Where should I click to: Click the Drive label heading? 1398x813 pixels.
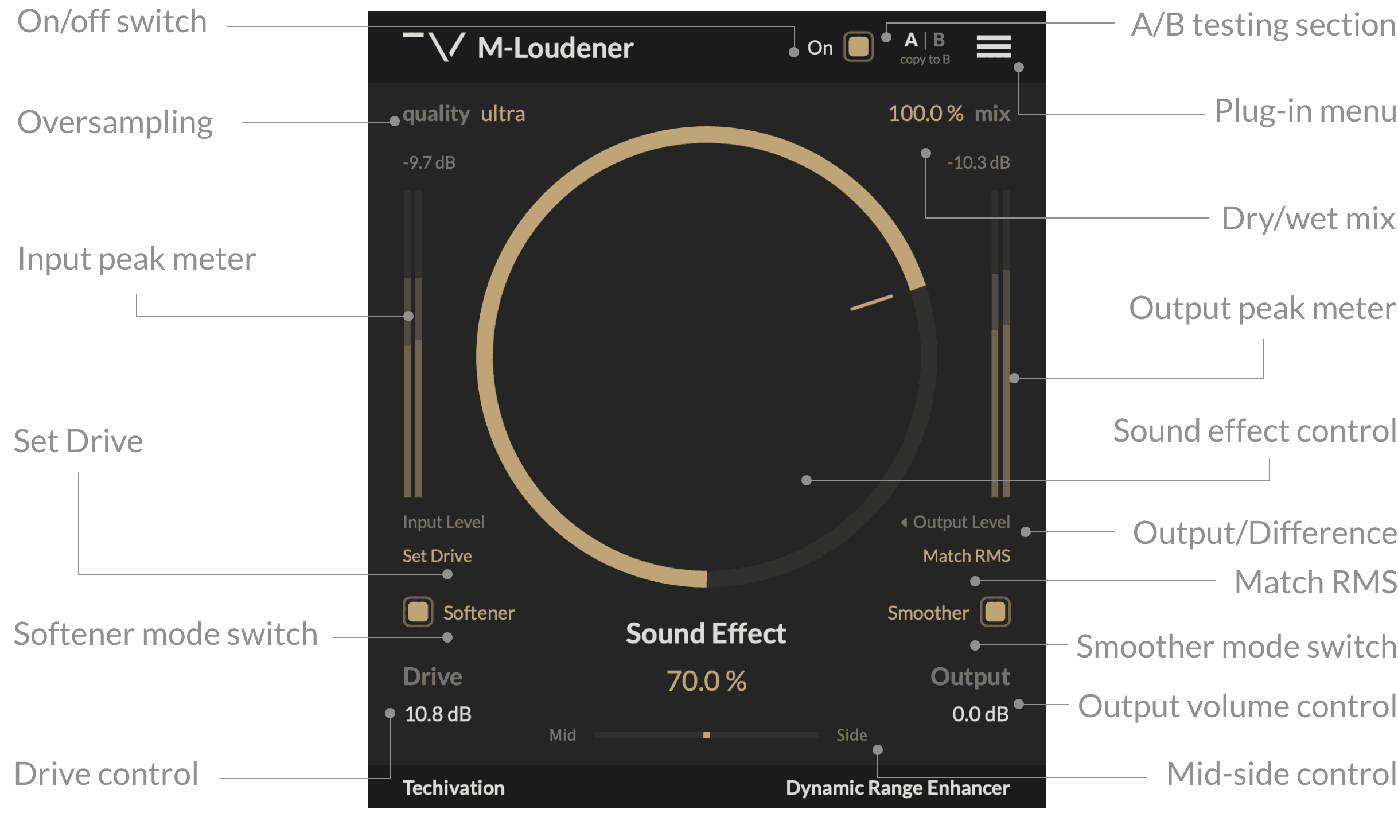pos(433,677)
